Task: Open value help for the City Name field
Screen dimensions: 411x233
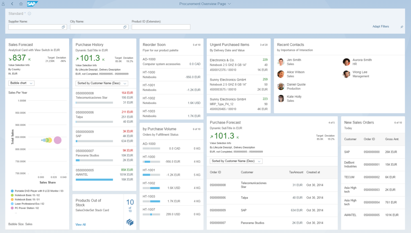Action: coord(125,26)
